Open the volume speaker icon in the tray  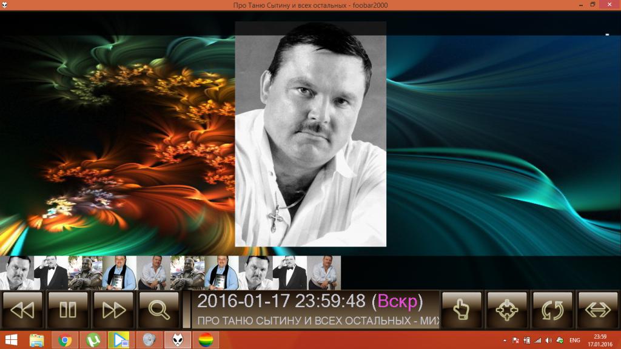[x=548, y=341]
